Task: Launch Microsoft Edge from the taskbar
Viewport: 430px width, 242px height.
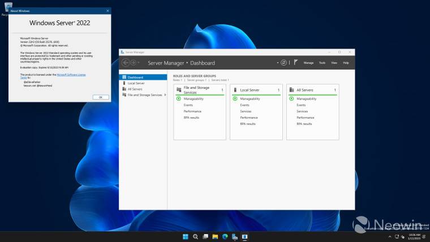Action: click(225, 236)
